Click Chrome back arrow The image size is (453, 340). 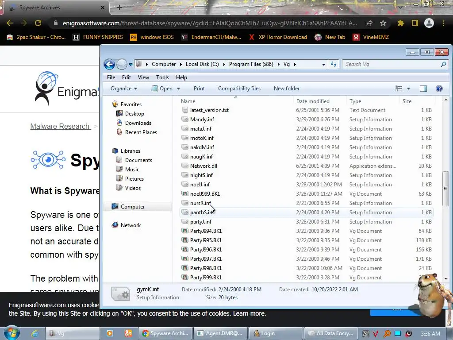10,23
